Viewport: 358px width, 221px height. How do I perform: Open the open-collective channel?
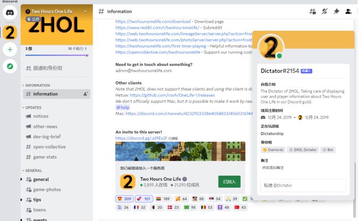57,147
